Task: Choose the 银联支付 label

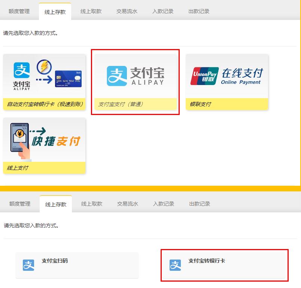Action: pos(200,104)
